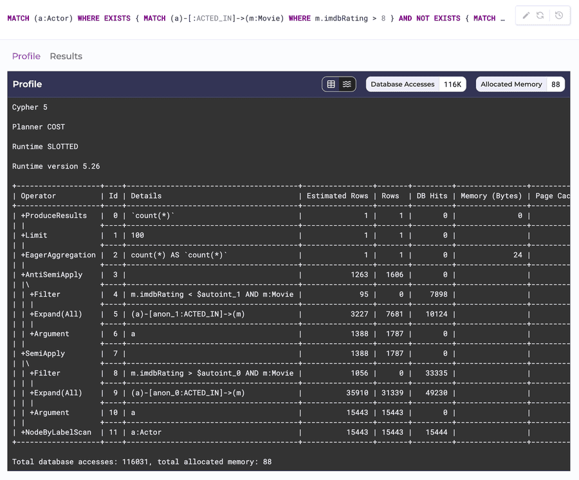Select the 'Runtime SLOTTED' line
This screenshot has width=579, height=480.
(45, 147)
